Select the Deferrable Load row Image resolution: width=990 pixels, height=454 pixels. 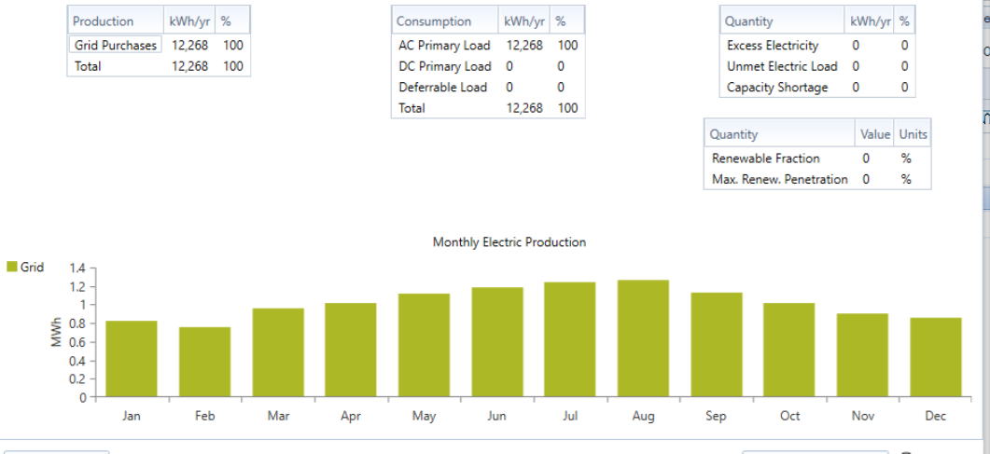pyautogui.click(x=488, y=87)
